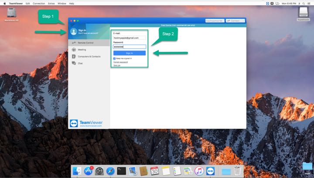Open Spotlight search icon in menu bar

click(304, 3)
